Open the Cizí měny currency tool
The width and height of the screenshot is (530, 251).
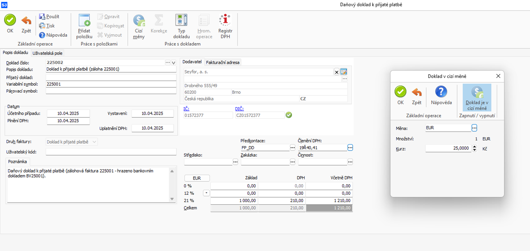(x=139, y=27)
